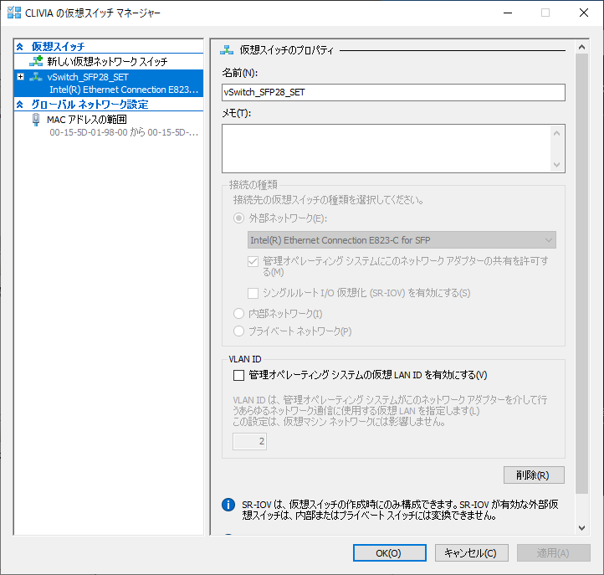Screen dimensions: 604x575
Task: Click the virtual switch properties header icon
Action: point(227,49)
